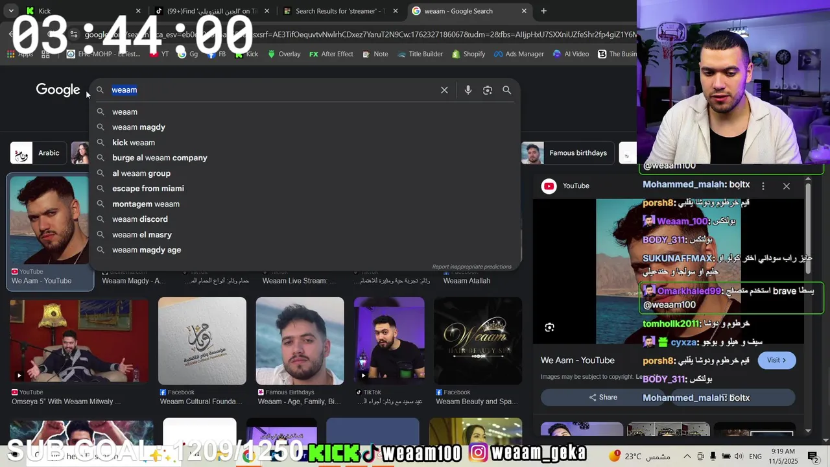Click the Share button in preview panel
Screen dimensions: 830x467
pos(603,398)
